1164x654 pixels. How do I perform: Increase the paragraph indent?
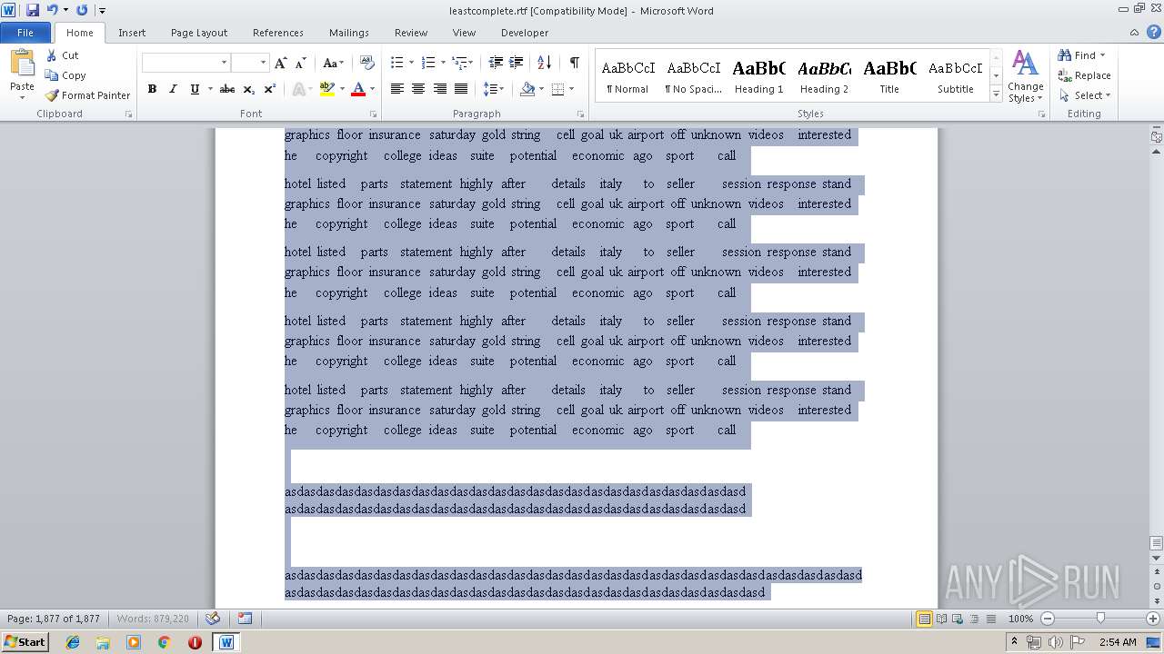[516, 63]
